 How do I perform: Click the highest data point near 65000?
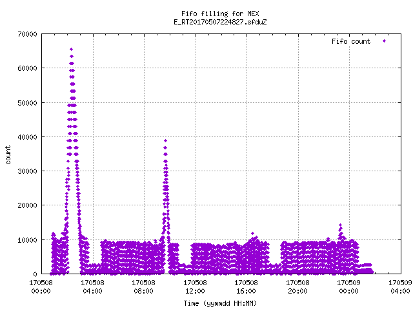[71, 49]
